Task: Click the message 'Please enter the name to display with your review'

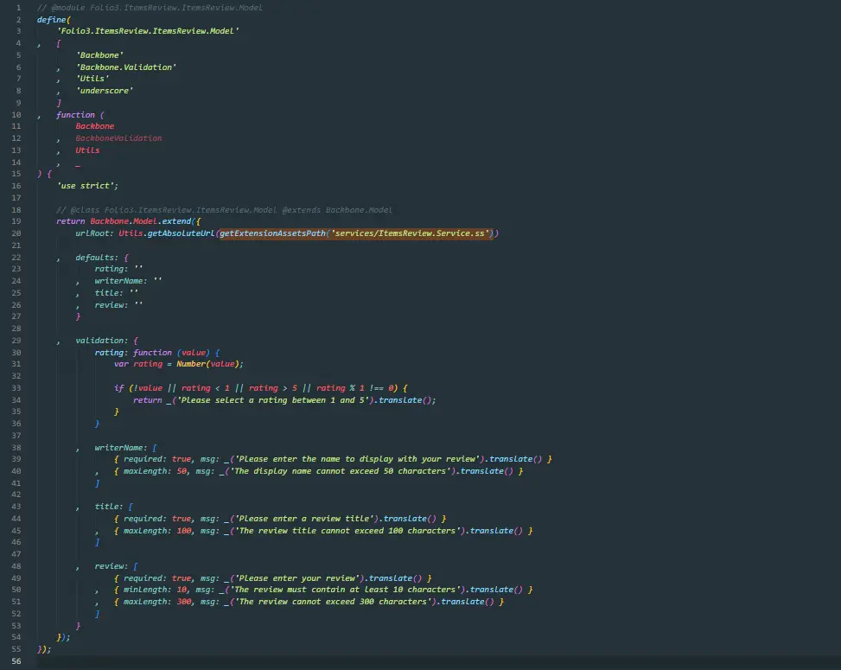Action: (x=357, y=459)
